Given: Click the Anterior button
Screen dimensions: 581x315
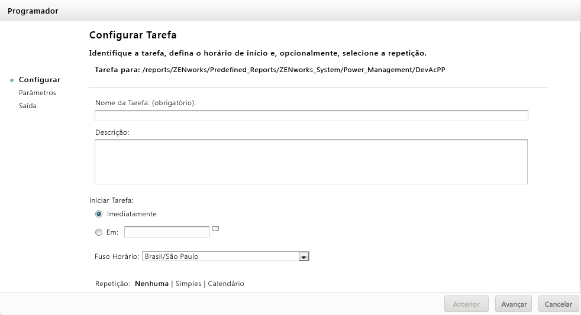Looking at the screenshot, I should coord(466,304).
